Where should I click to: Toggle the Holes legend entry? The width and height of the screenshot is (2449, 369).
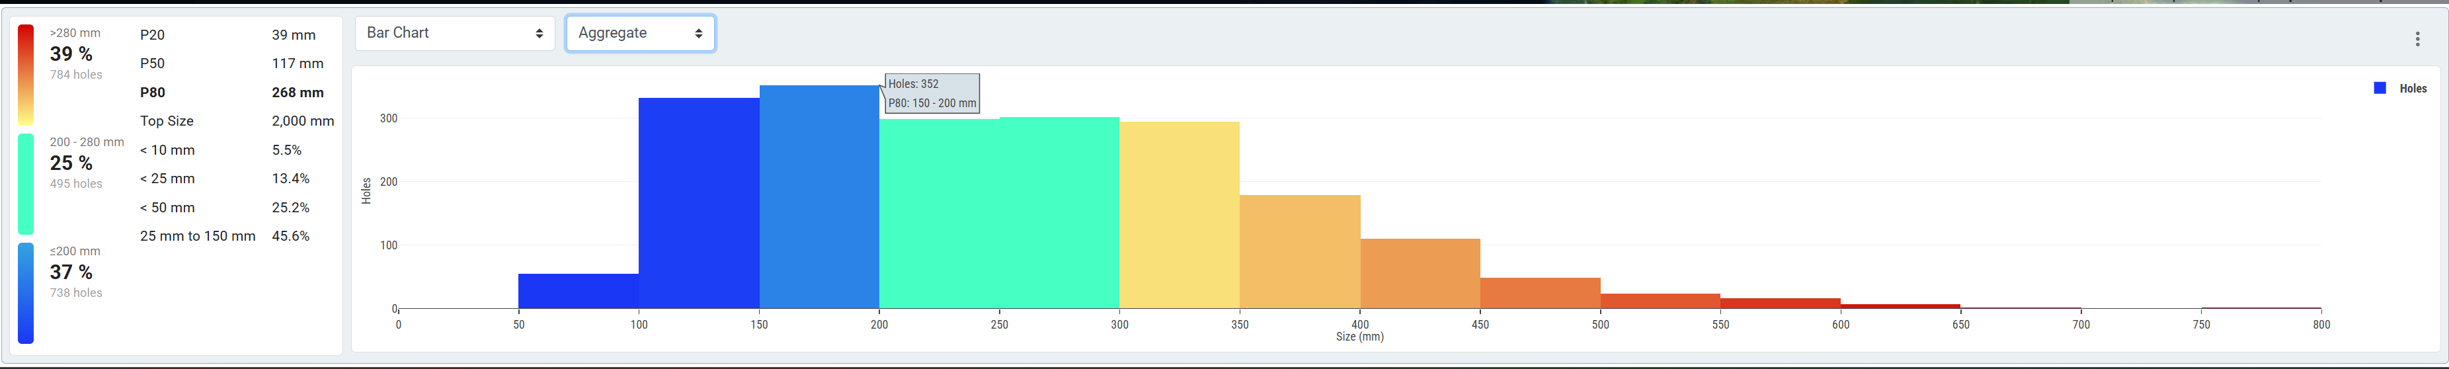tap(2399, 89)
